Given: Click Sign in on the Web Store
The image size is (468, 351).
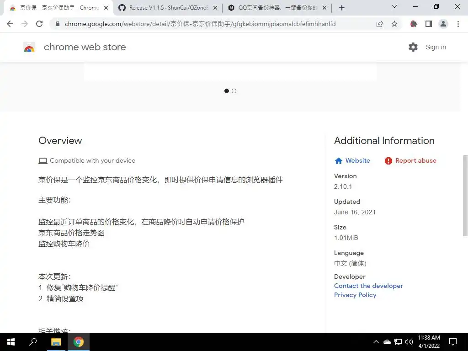Looking at the screenshot, I should click(x=436, y=47).
